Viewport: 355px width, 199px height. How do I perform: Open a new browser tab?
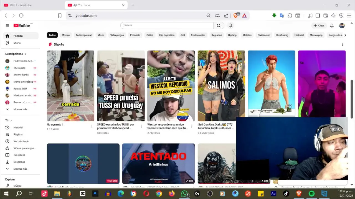tap(133, 5)
